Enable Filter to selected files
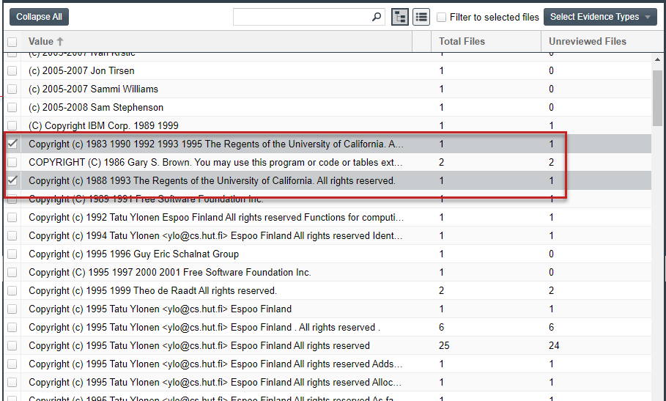Image resolution: width=666 pixels, height=401 pixels. click(x=442, y=17)
